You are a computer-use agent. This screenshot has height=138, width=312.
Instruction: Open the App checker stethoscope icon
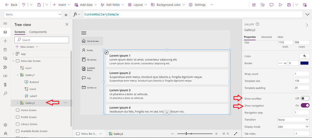(x=263, y=5)
